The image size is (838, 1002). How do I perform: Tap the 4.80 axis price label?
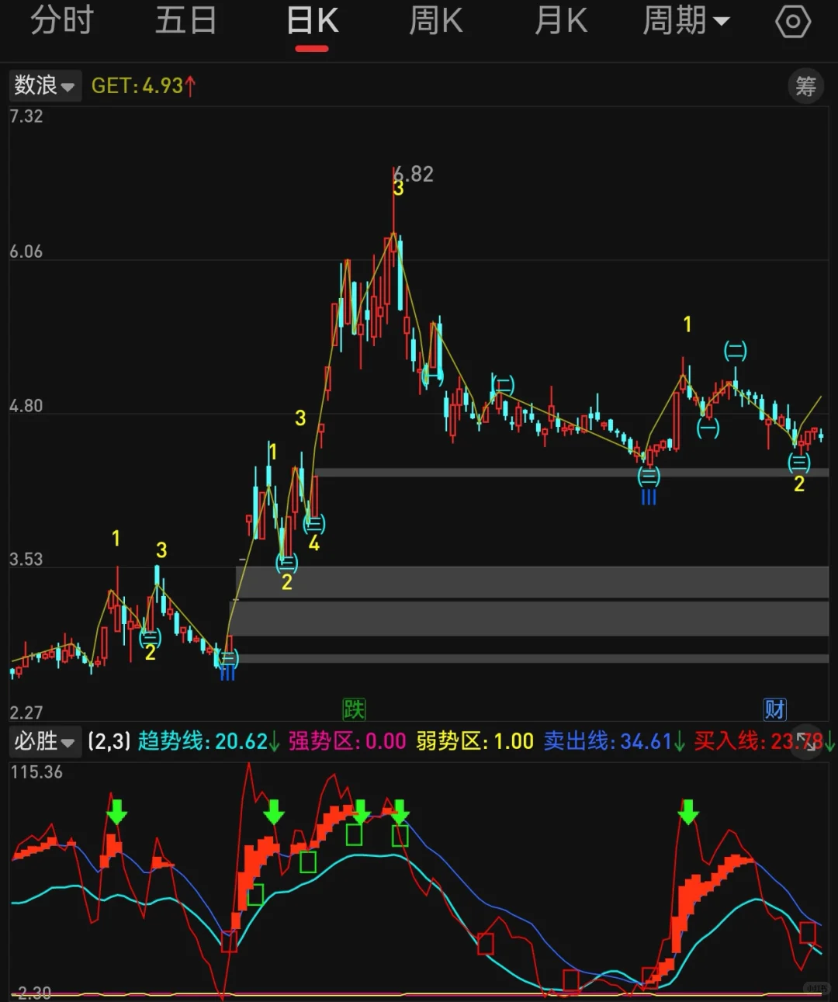coord(26,406)
